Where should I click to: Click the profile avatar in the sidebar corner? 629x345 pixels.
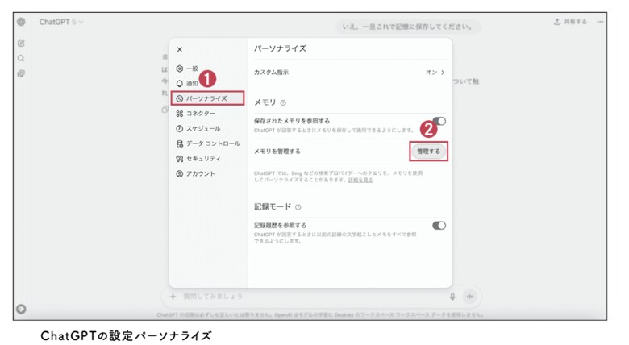coord(21,309)
